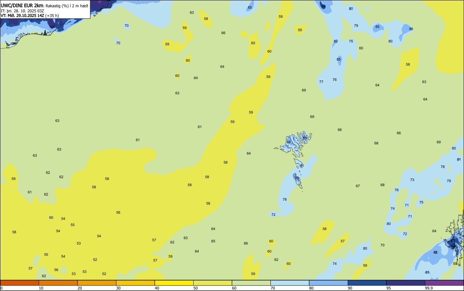Click the '82' humidity value on map
The height and width of the screenshot is (291, 464).
(x=336, y=41)
